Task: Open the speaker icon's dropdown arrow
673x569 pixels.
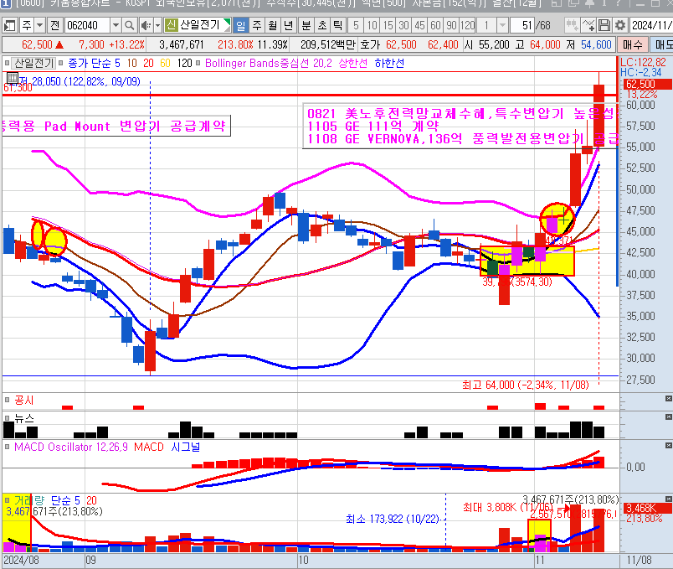Action: point(157,25)
